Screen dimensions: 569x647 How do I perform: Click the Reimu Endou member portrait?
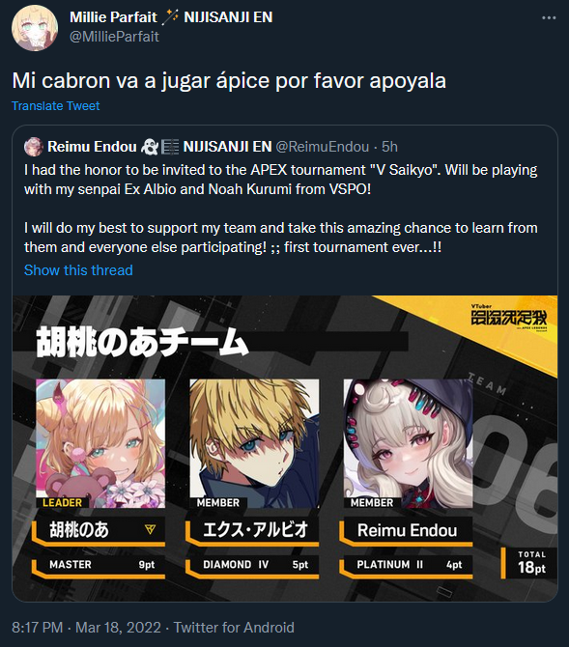[408, 443]
